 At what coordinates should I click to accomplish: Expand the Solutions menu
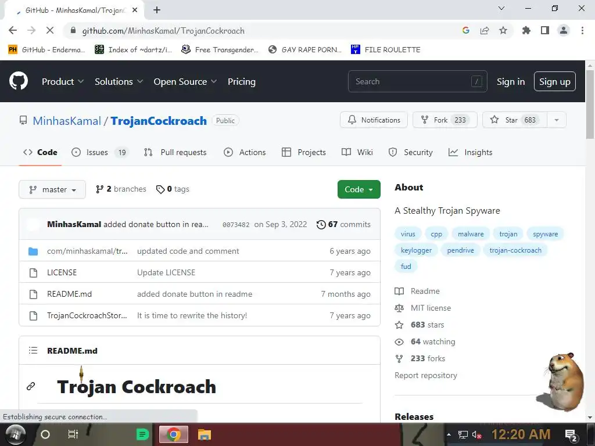119,81
